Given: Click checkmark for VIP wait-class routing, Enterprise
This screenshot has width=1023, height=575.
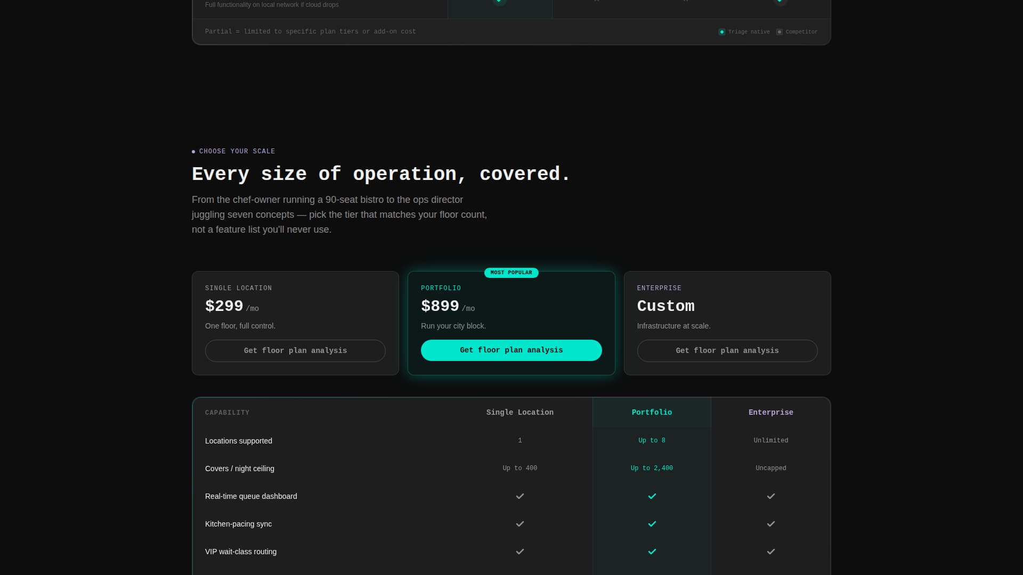Looking at the screenshot, I should (x=771, y=552).
